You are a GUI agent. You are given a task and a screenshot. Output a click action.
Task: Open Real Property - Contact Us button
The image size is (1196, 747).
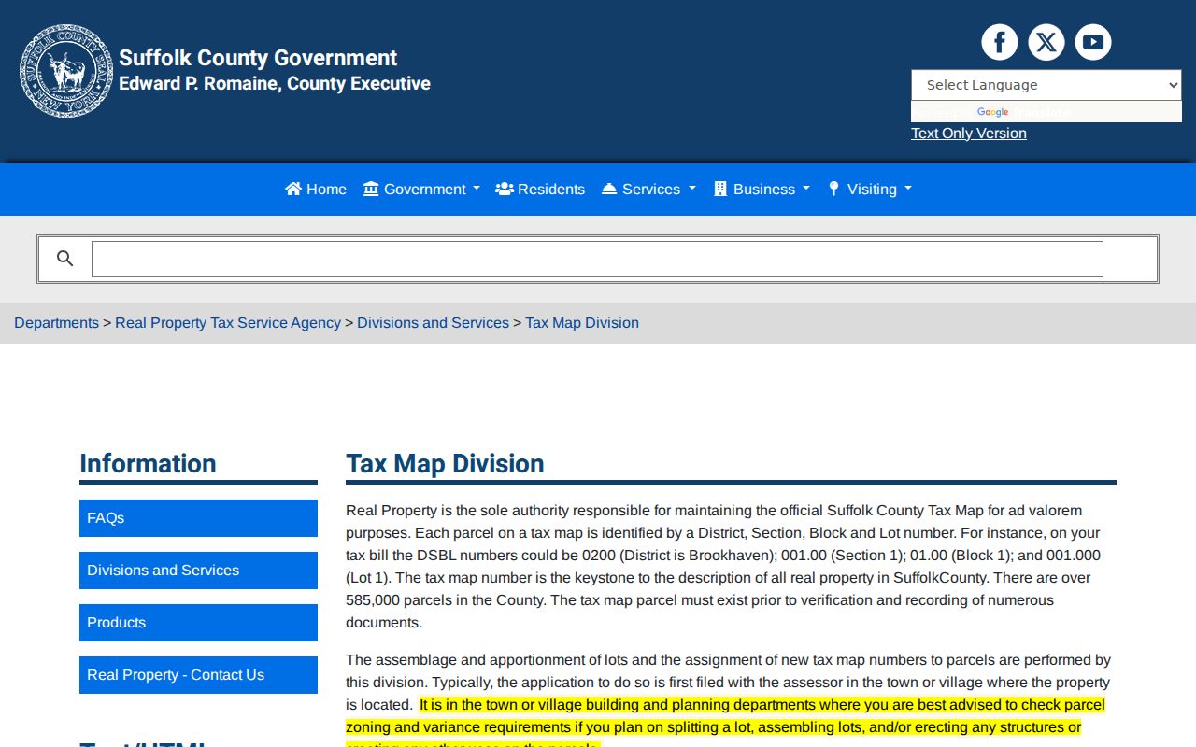[x=198, y=675]
